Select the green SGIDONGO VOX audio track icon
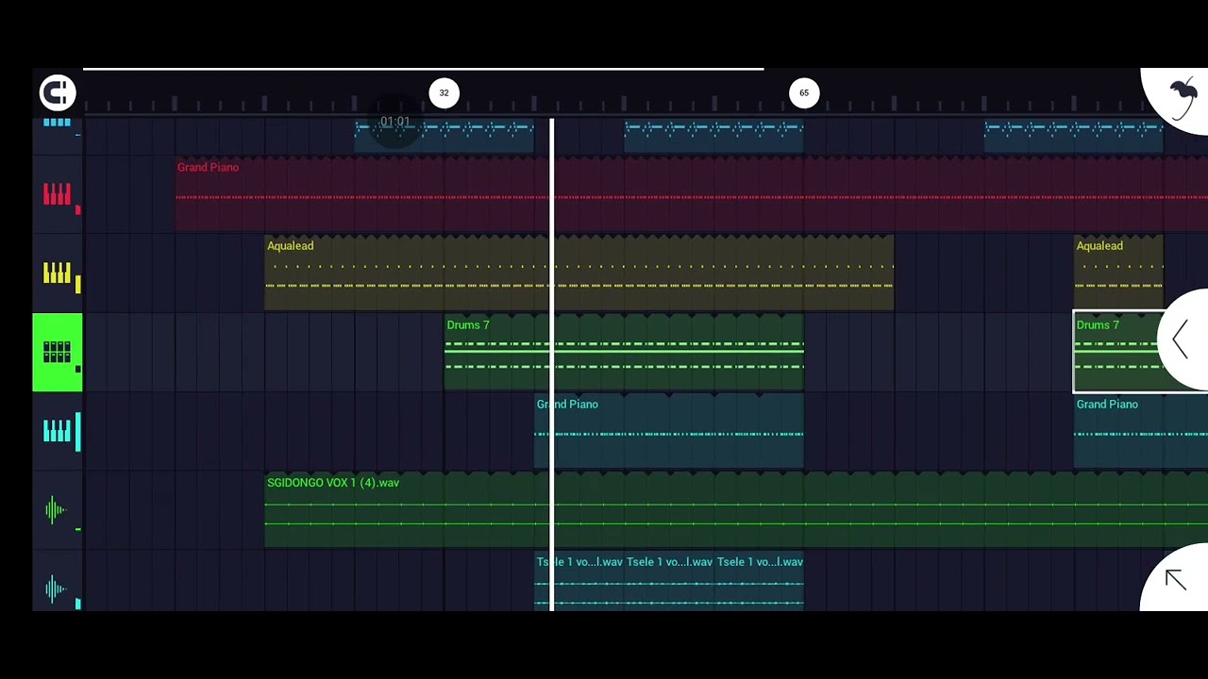This screenshot has width=1208, height=679. pyautogui.click(x=57, y=511)
